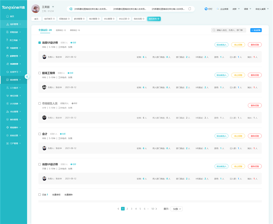Click the 企业微信 icon in header
Viewport: 273px width, 224px height.
(x=218, y=9)
